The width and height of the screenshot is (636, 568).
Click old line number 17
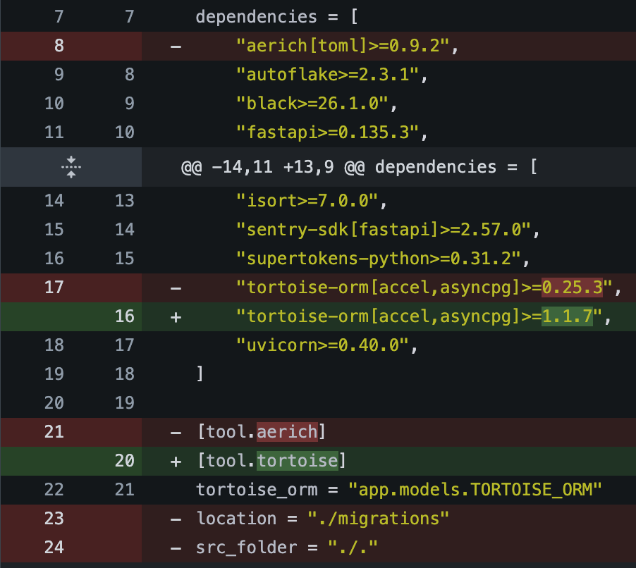tap(54, 288)
